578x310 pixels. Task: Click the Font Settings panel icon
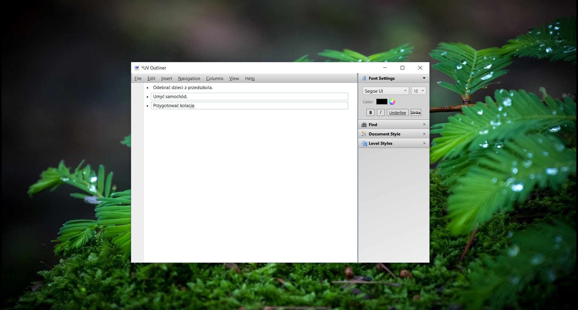click(364, 78)
